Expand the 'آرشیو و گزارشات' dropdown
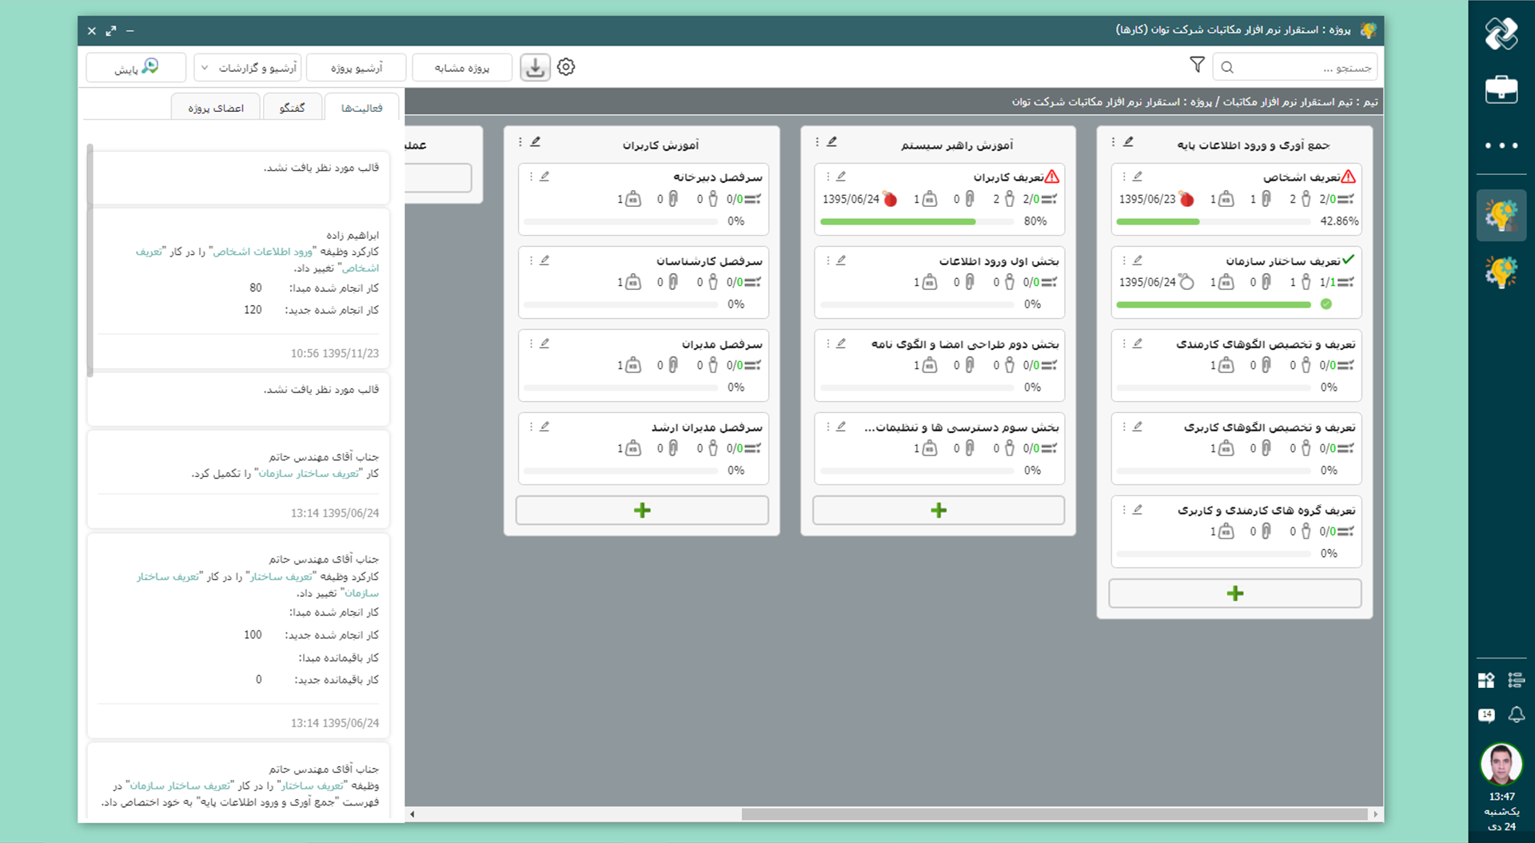Viewport: 1535px width, 843px height. [248, 68]
